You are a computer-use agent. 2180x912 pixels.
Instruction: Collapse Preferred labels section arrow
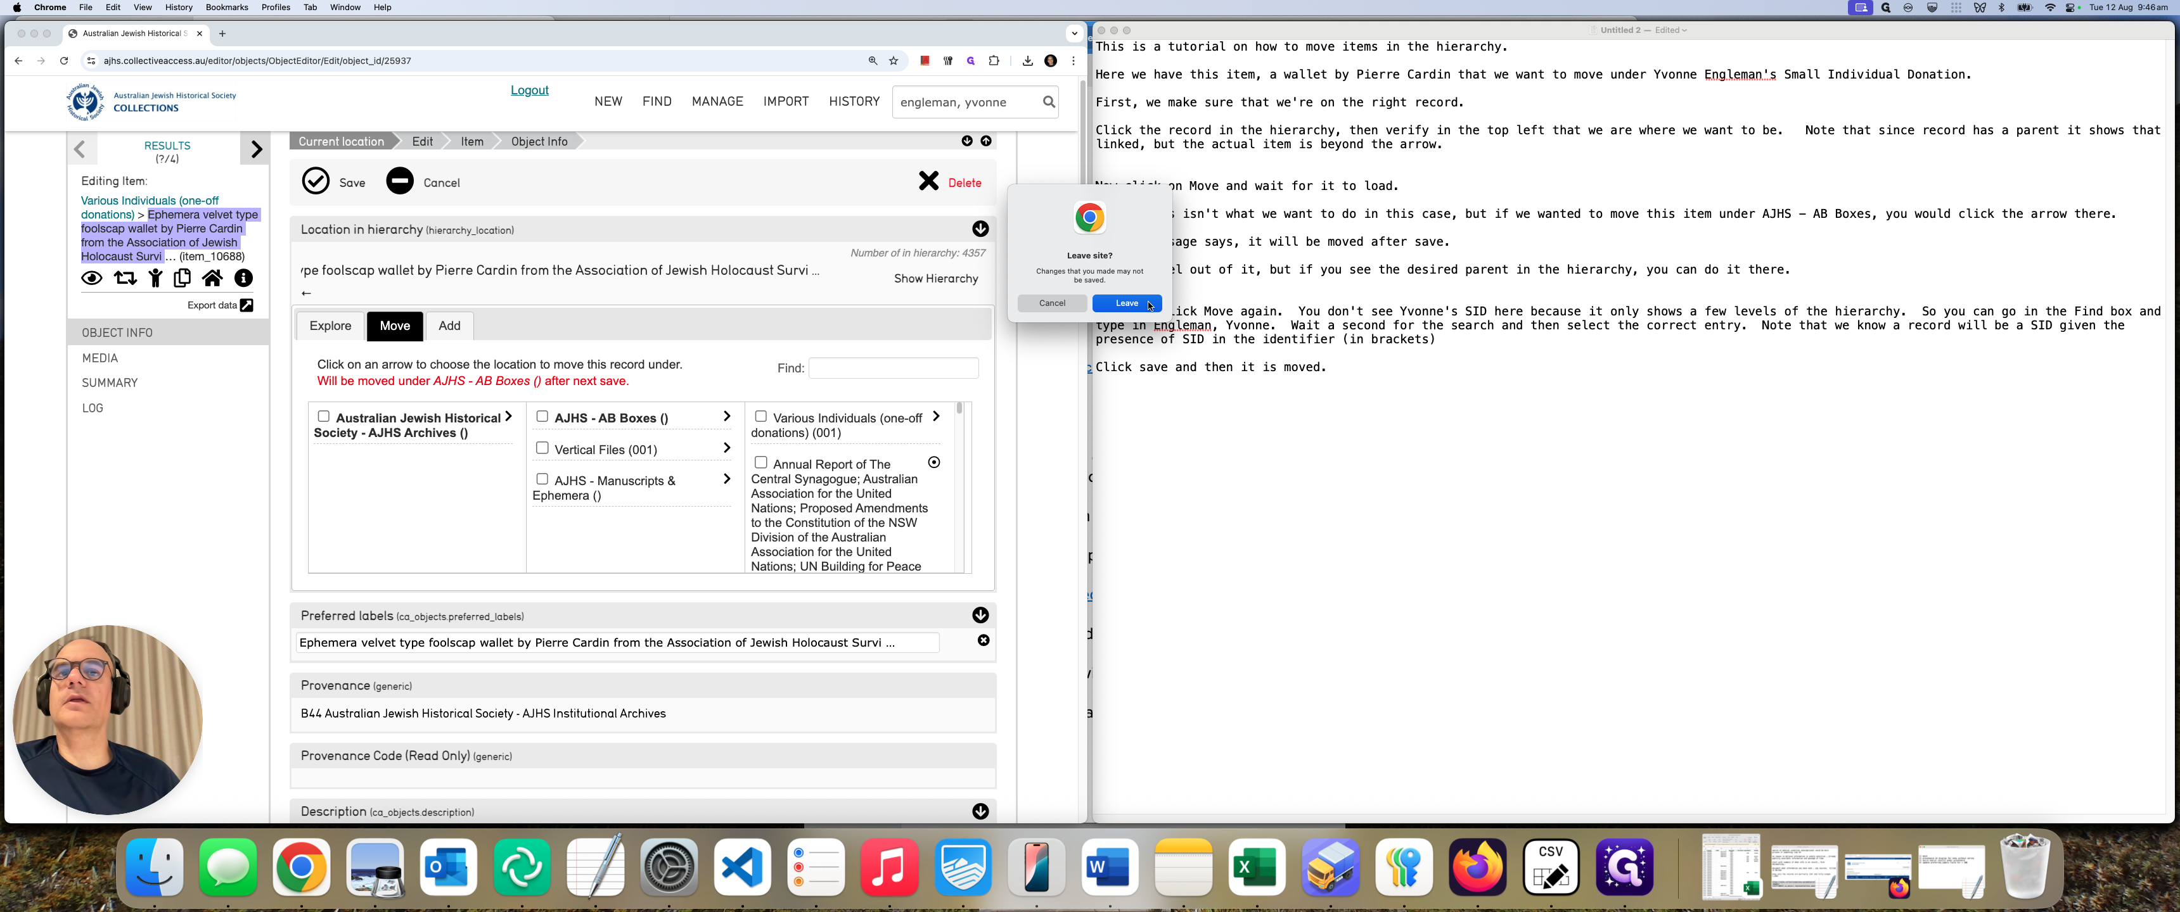click(980, 615)
